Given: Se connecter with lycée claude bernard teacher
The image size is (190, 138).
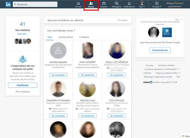Looking at the screenshot, I should tap(58, 75).
